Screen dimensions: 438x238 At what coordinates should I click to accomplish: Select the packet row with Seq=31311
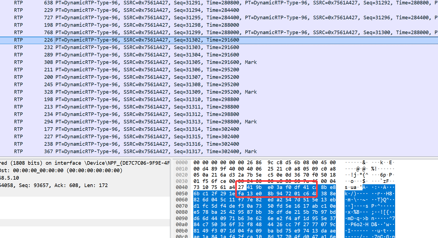click(x=219, y=107)
